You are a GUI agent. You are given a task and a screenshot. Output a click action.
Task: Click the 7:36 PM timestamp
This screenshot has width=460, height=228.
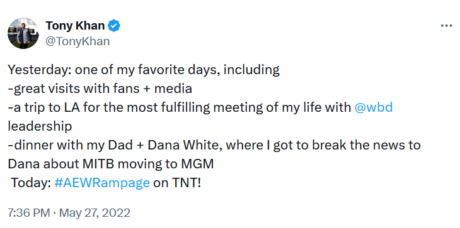(29, 212)
